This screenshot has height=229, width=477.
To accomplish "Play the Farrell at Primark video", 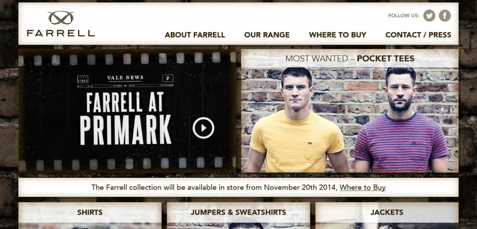I will (x=203, y=128).
